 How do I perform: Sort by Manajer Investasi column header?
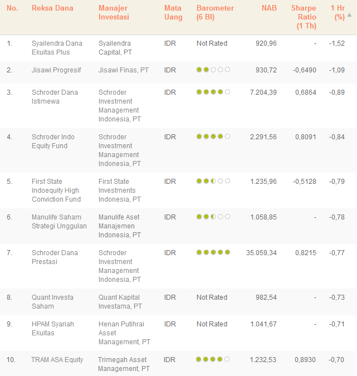point(114,13)
